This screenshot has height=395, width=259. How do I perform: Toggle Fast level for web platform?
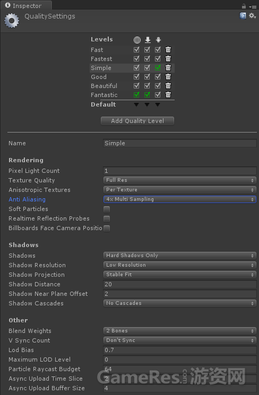(x=136, y=50)
